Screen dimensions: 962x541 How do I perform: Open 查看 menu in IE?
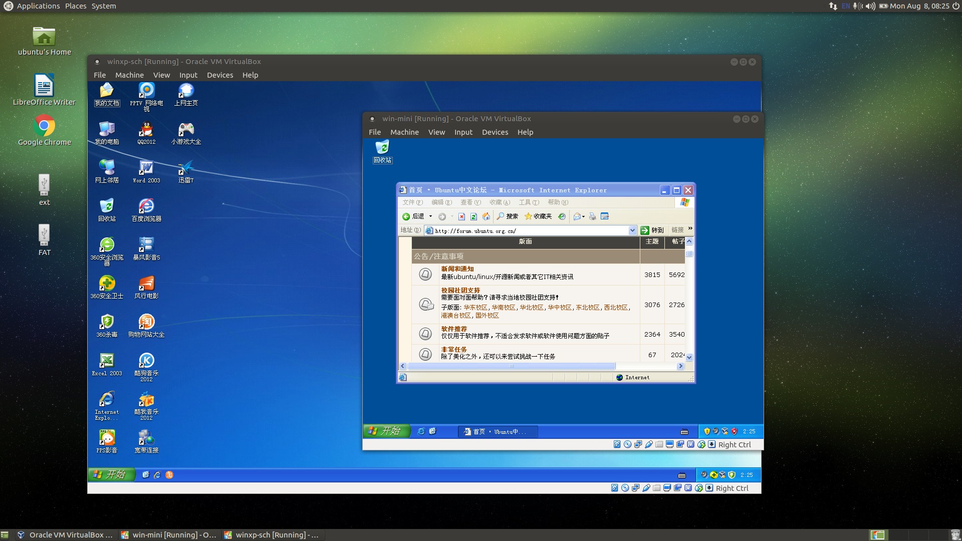tap(470, 202)
